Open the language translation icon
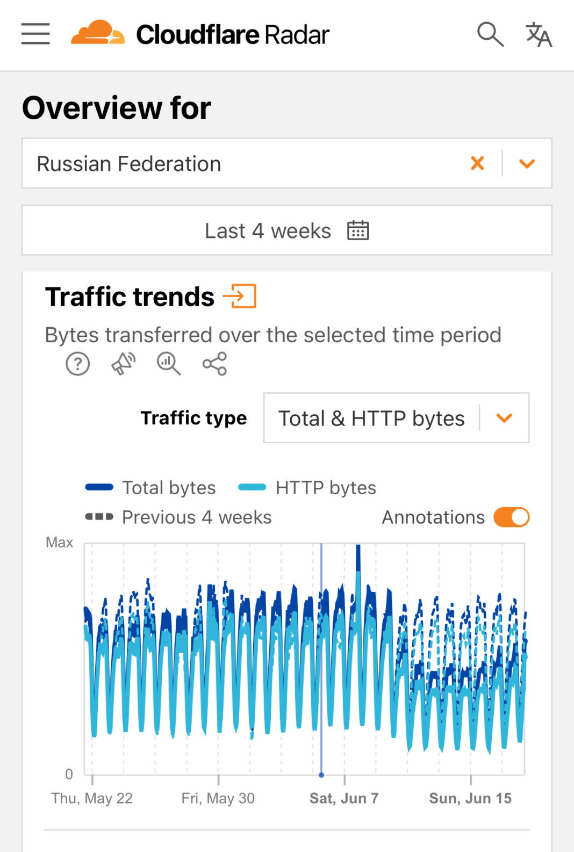The height and width of the screenshot is (852, 574). [x=539, y=34]
